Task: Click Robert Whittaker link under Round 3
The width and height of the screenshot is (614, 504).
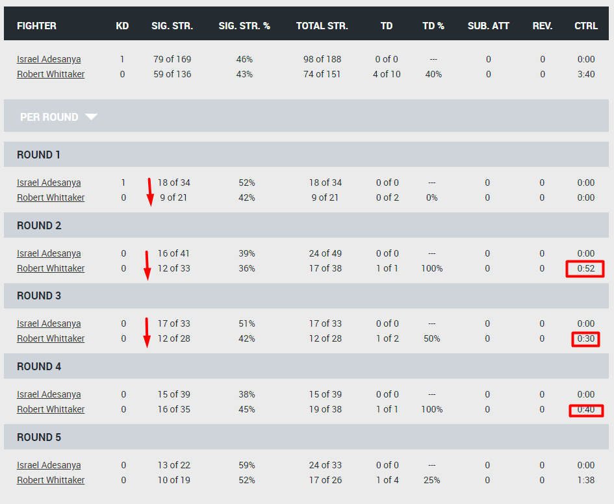Action: [x=51, y=338]
